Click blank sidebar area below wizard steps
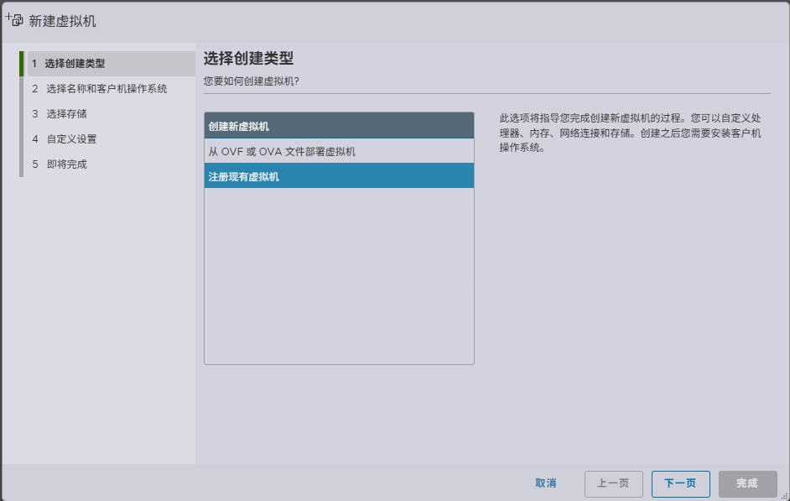This screenshot has width=790, height=501. click(x=99, y=319)
